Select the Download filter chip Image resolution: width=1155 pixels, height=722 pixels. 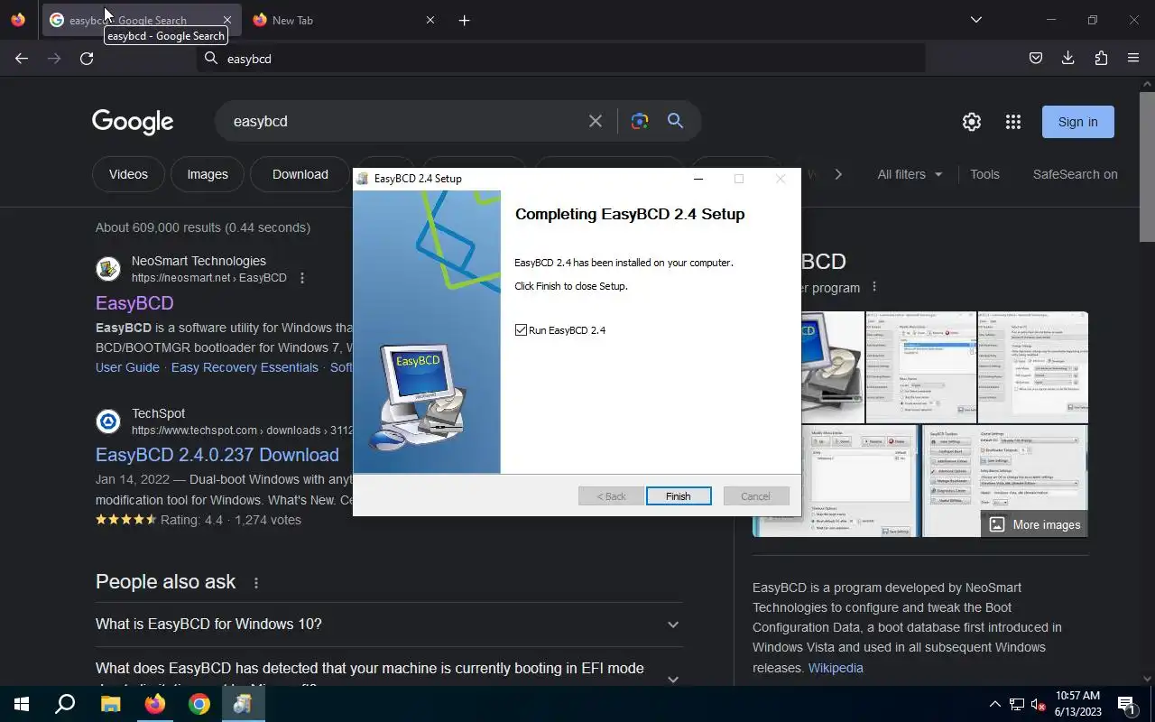300,174
